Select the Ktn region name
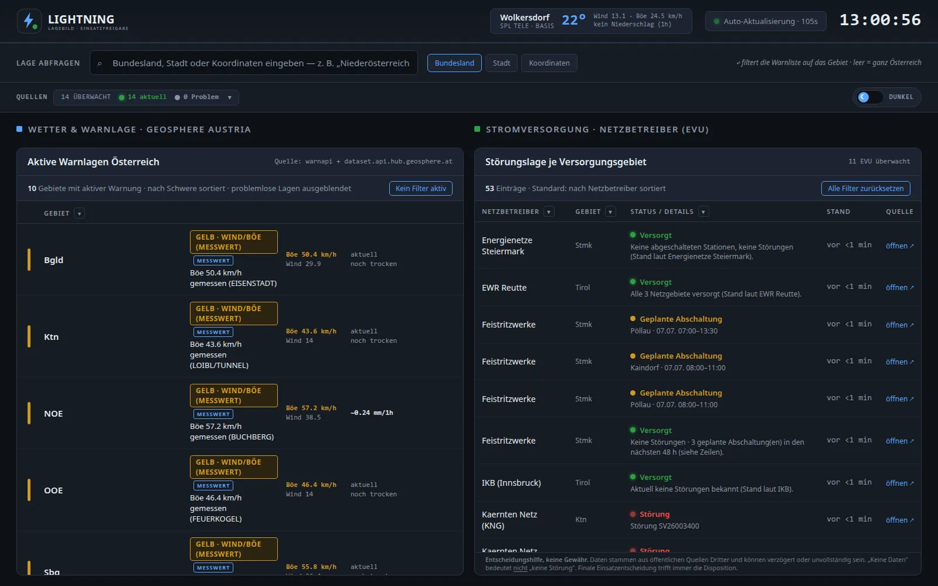This screenshot has height=586, width=938. (x=51, y=337)
